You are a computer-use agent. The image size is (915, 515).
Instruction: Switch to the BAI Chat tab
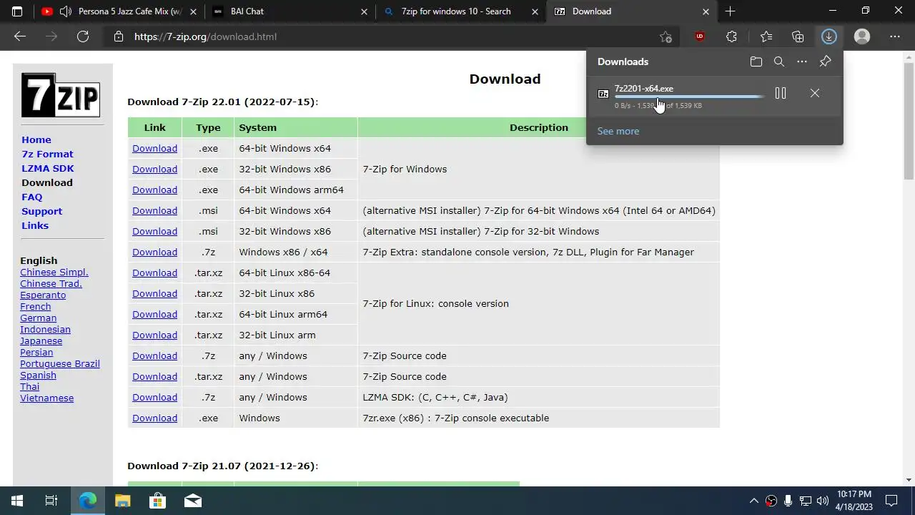coord(290,11)
